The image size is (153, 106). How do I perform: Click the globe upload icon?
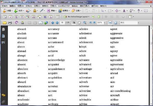pyautogui.click(x=46, y=23)
